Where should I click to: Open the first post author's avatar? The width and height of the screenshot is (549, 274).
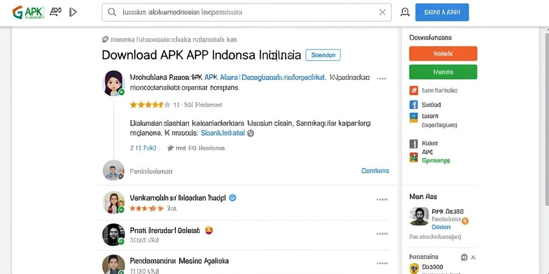click(x=114, y=83)
